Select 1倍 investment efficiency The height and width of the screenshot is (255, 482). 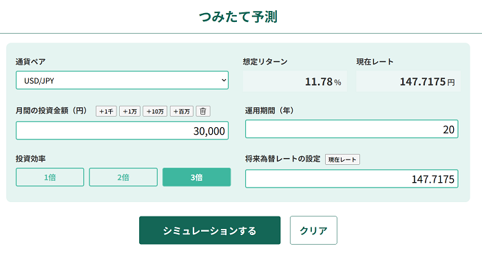coord(50,177)
